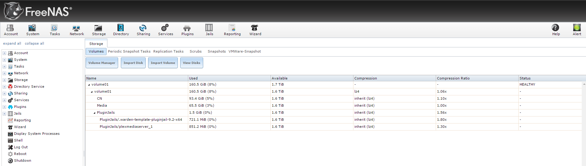Switch to Periodic Snapshot Tasks tab

[129, 51]
